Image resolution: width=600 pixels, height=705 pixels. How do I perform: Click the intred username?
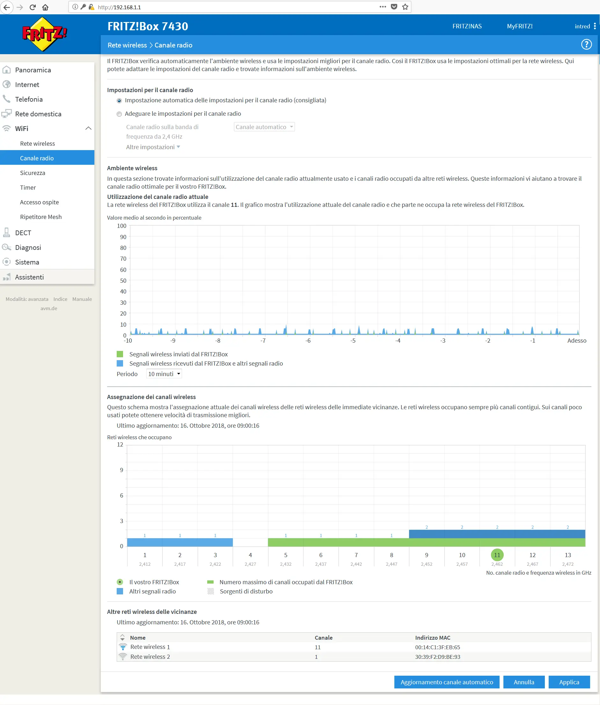(582, 26)
